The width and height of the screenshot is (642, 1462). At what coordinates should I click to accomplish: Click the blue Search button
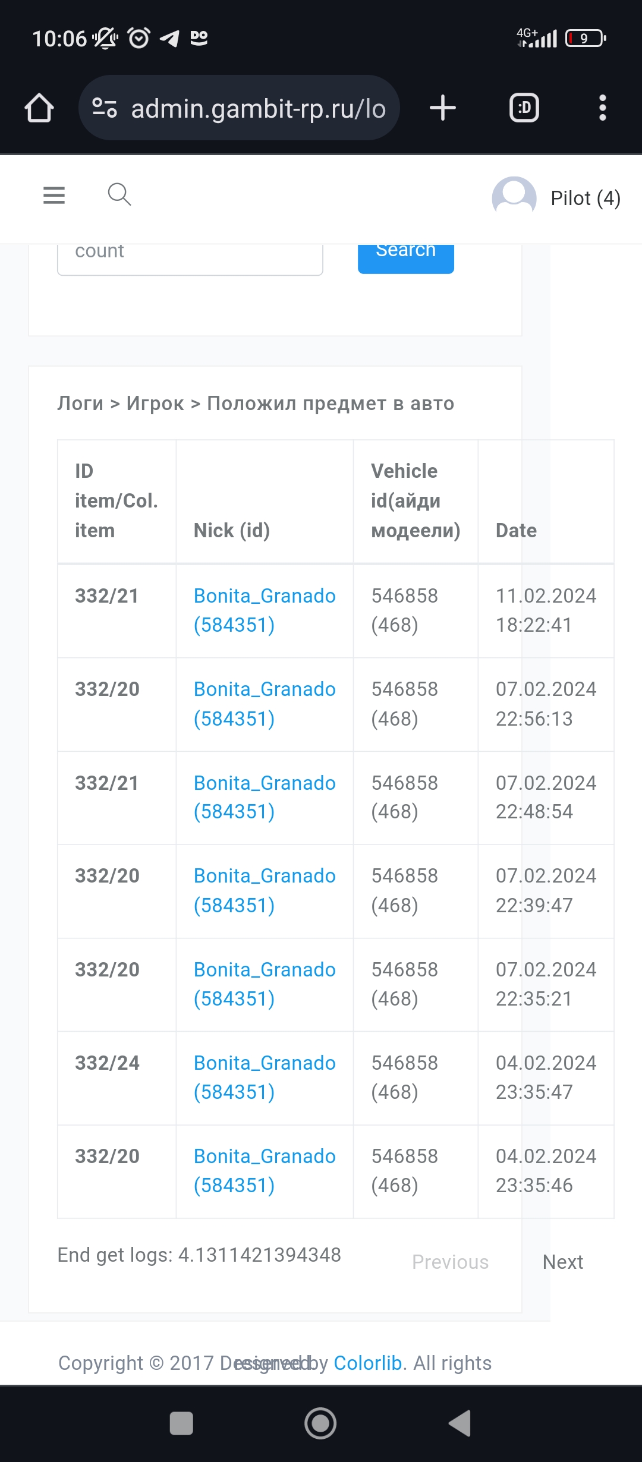tap(405, 254)
